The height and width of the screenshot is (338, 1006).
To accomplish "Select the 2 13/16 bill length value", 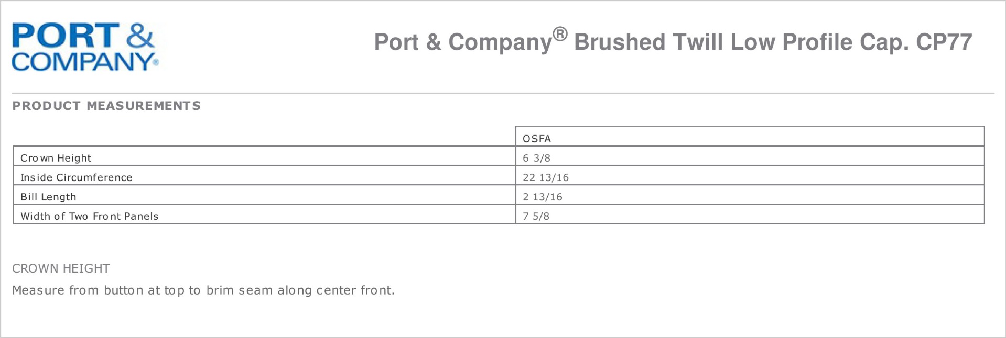I will [542, 197].
